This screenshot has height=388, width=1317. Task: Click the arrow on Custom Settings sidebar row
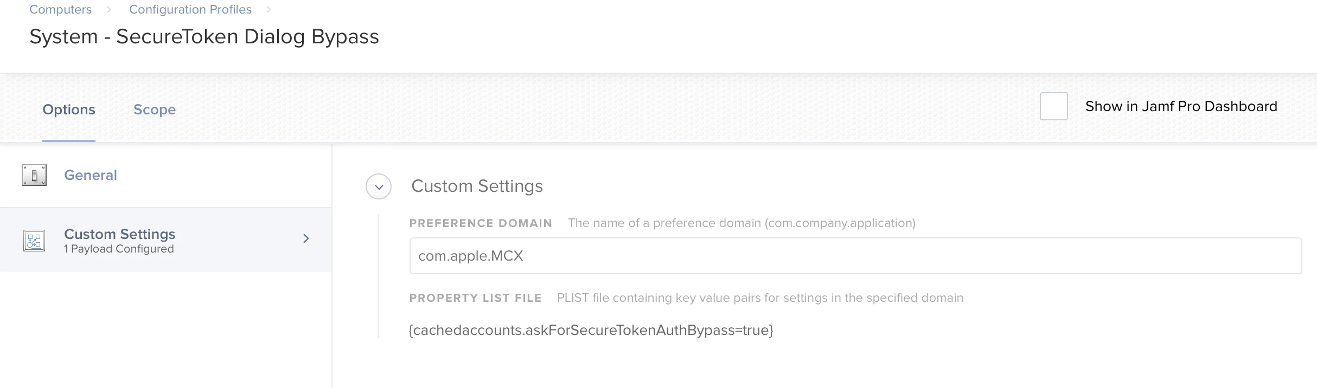[306, 238]
